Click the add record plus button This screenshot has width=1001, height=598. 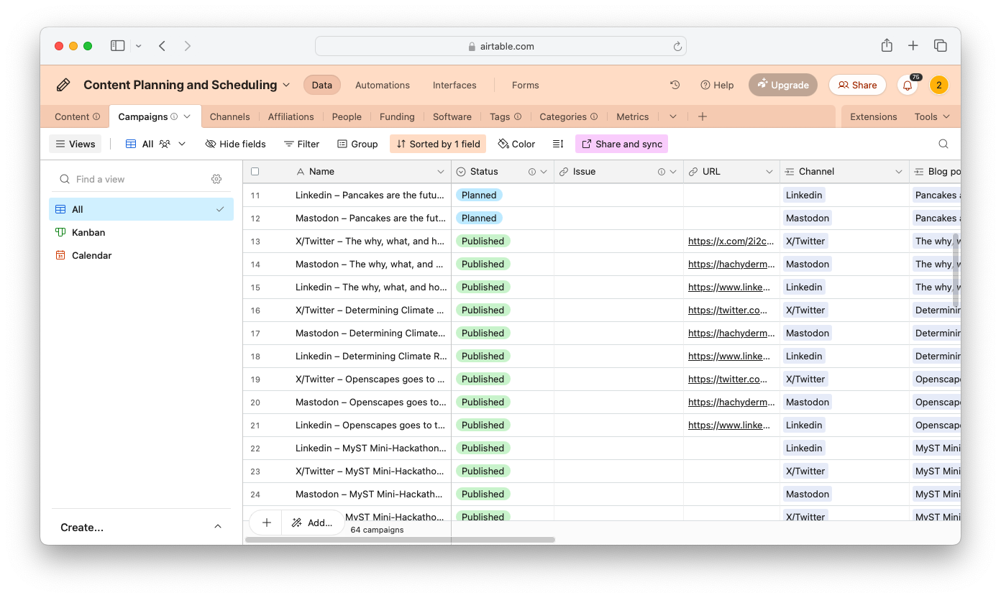[x=266, y=523]
